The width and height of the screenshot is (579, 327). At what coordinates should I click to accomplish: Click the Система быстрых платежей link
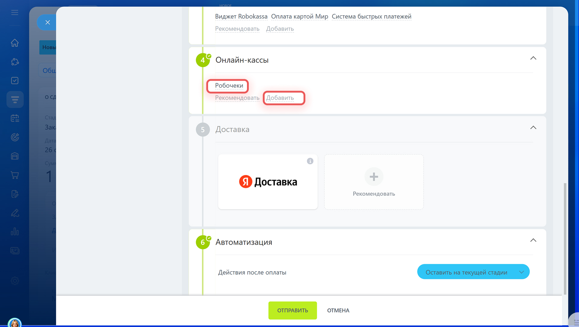pyautogui.click(x=371, y=17)
